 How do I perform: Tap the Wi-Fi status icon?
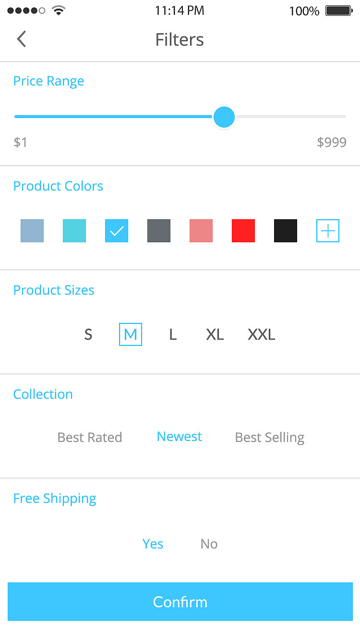coord(59,11)
